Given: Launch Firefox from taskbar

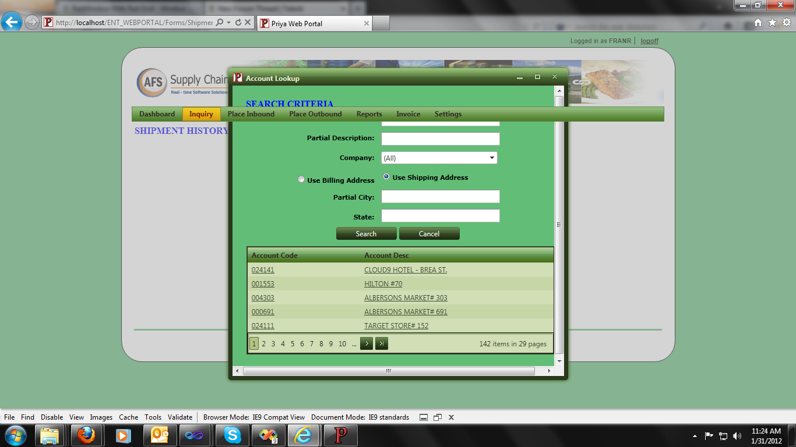Looking at the screenshot, I should (86, 435).
